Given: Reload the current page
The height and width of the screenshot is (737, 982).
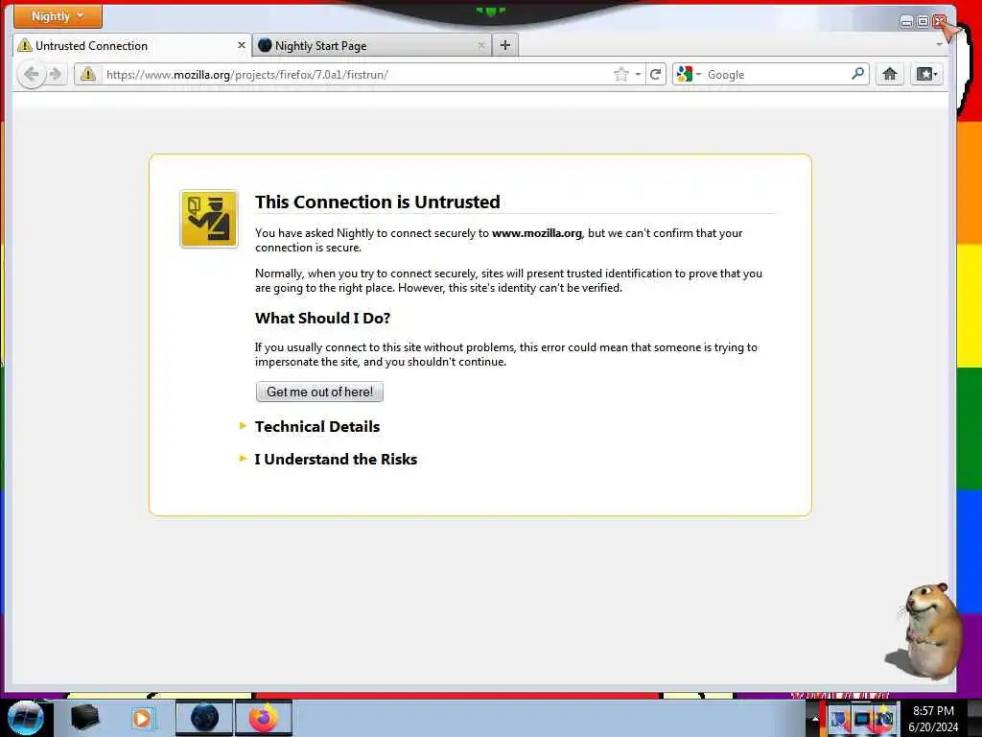Looking at the screenshot, I should [656, 75].
